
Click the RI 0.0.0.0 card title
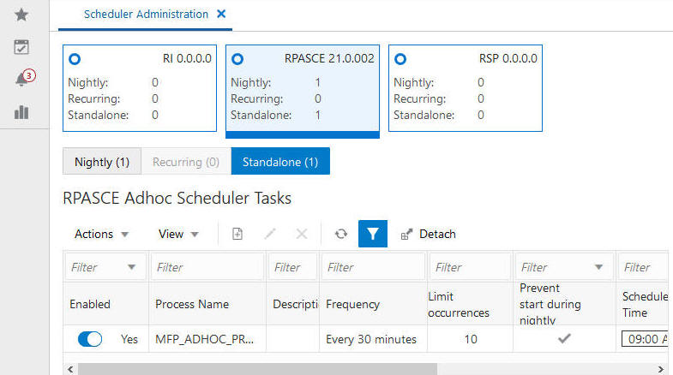pos(187,58)
